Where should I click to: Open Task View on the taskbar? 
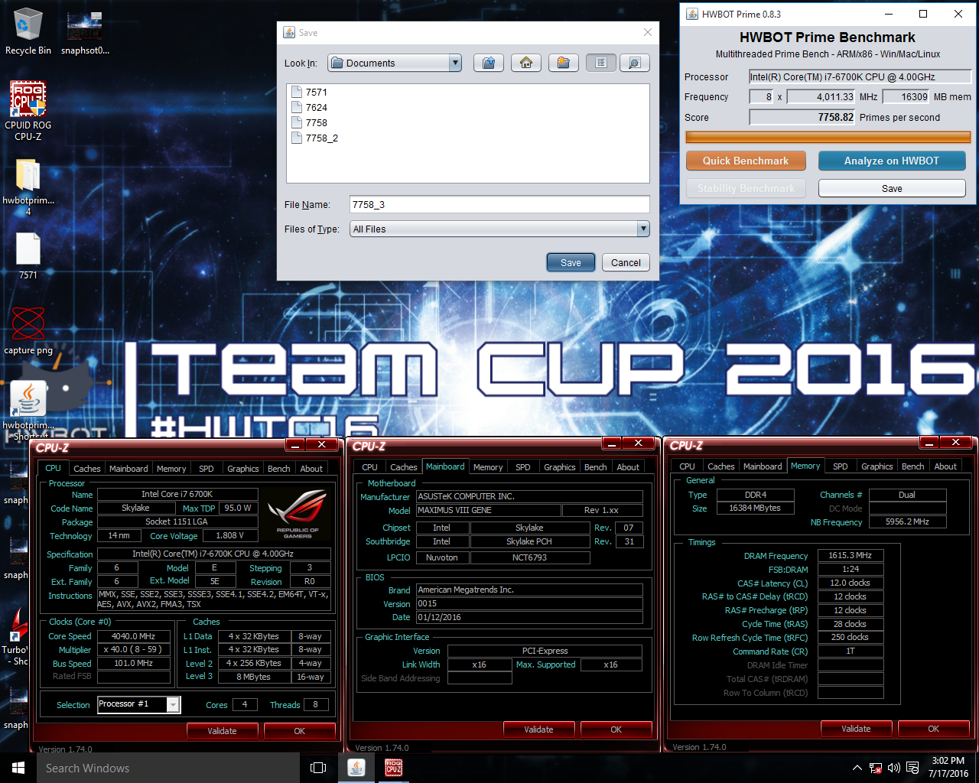click(318, 768)
